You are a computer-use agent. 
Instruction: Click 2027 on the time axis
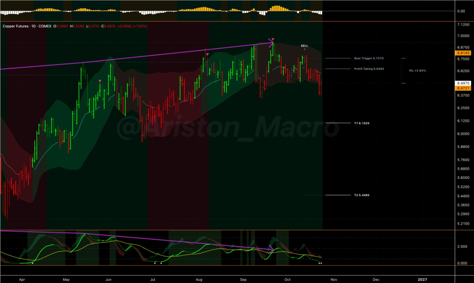point(422,279)
